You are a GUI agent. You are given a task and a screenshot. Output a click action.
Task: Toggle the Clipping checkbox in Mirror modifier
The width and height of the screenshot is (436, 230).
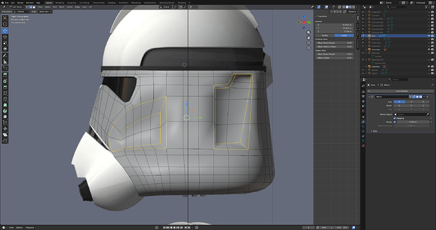(394, 118)
